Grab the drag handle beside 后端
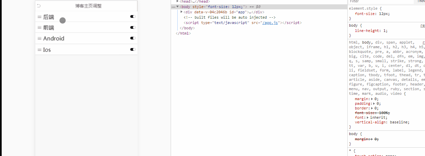 click(40, 17)
